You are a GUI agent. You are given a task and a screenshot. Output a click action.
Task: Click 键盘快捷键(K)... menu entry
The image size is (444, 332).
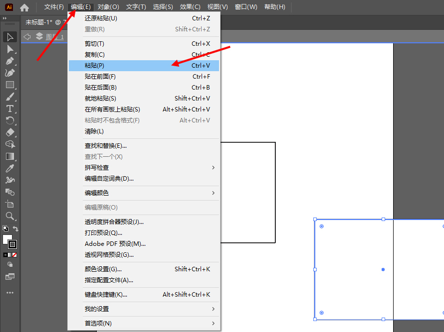tap(106, 295)
